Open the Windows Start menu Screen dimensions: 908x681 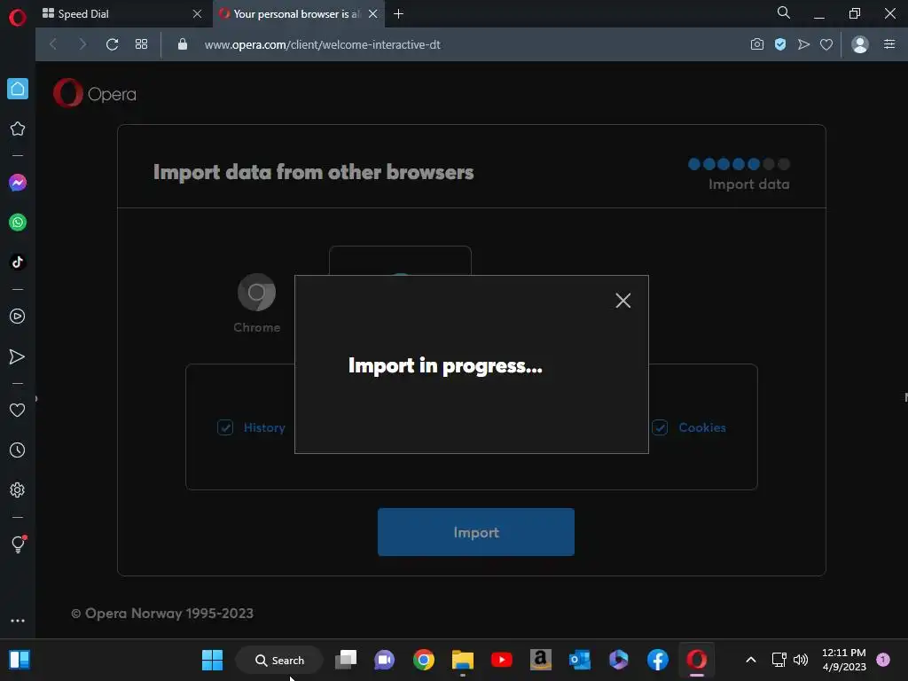(212, 660)
